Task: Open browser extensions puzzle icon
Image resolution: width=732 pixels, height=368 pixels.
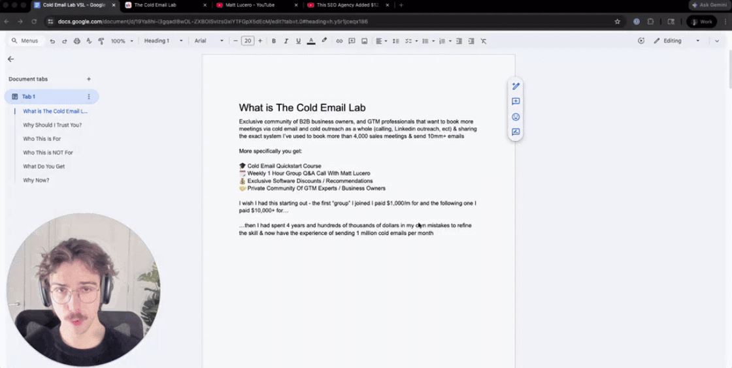Action: (x=650, y=22)
